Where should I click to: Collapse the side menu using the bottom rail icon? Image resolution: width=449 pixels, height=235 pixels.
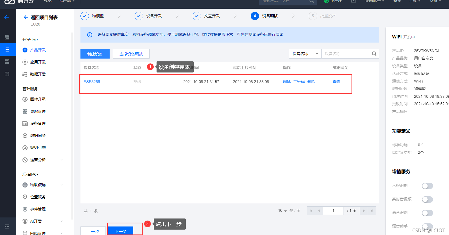(x=7, y=226)
